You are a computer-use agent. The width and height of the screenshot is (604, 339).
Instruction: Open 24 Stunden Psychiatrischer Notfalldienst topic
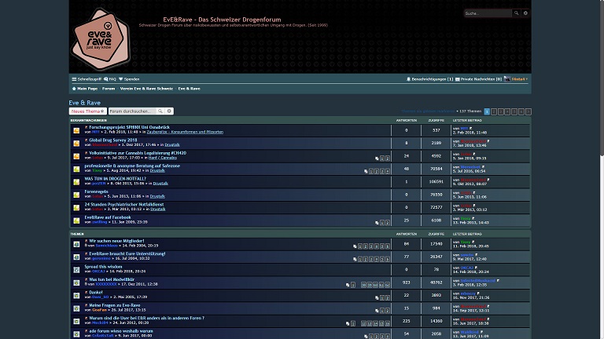(x=124, y=205)
